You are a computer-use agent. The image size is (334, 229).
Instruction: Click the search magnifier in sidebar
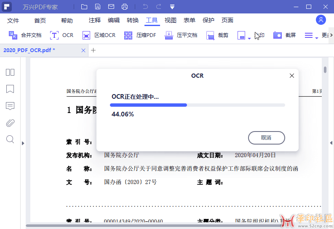click(10, 139)
